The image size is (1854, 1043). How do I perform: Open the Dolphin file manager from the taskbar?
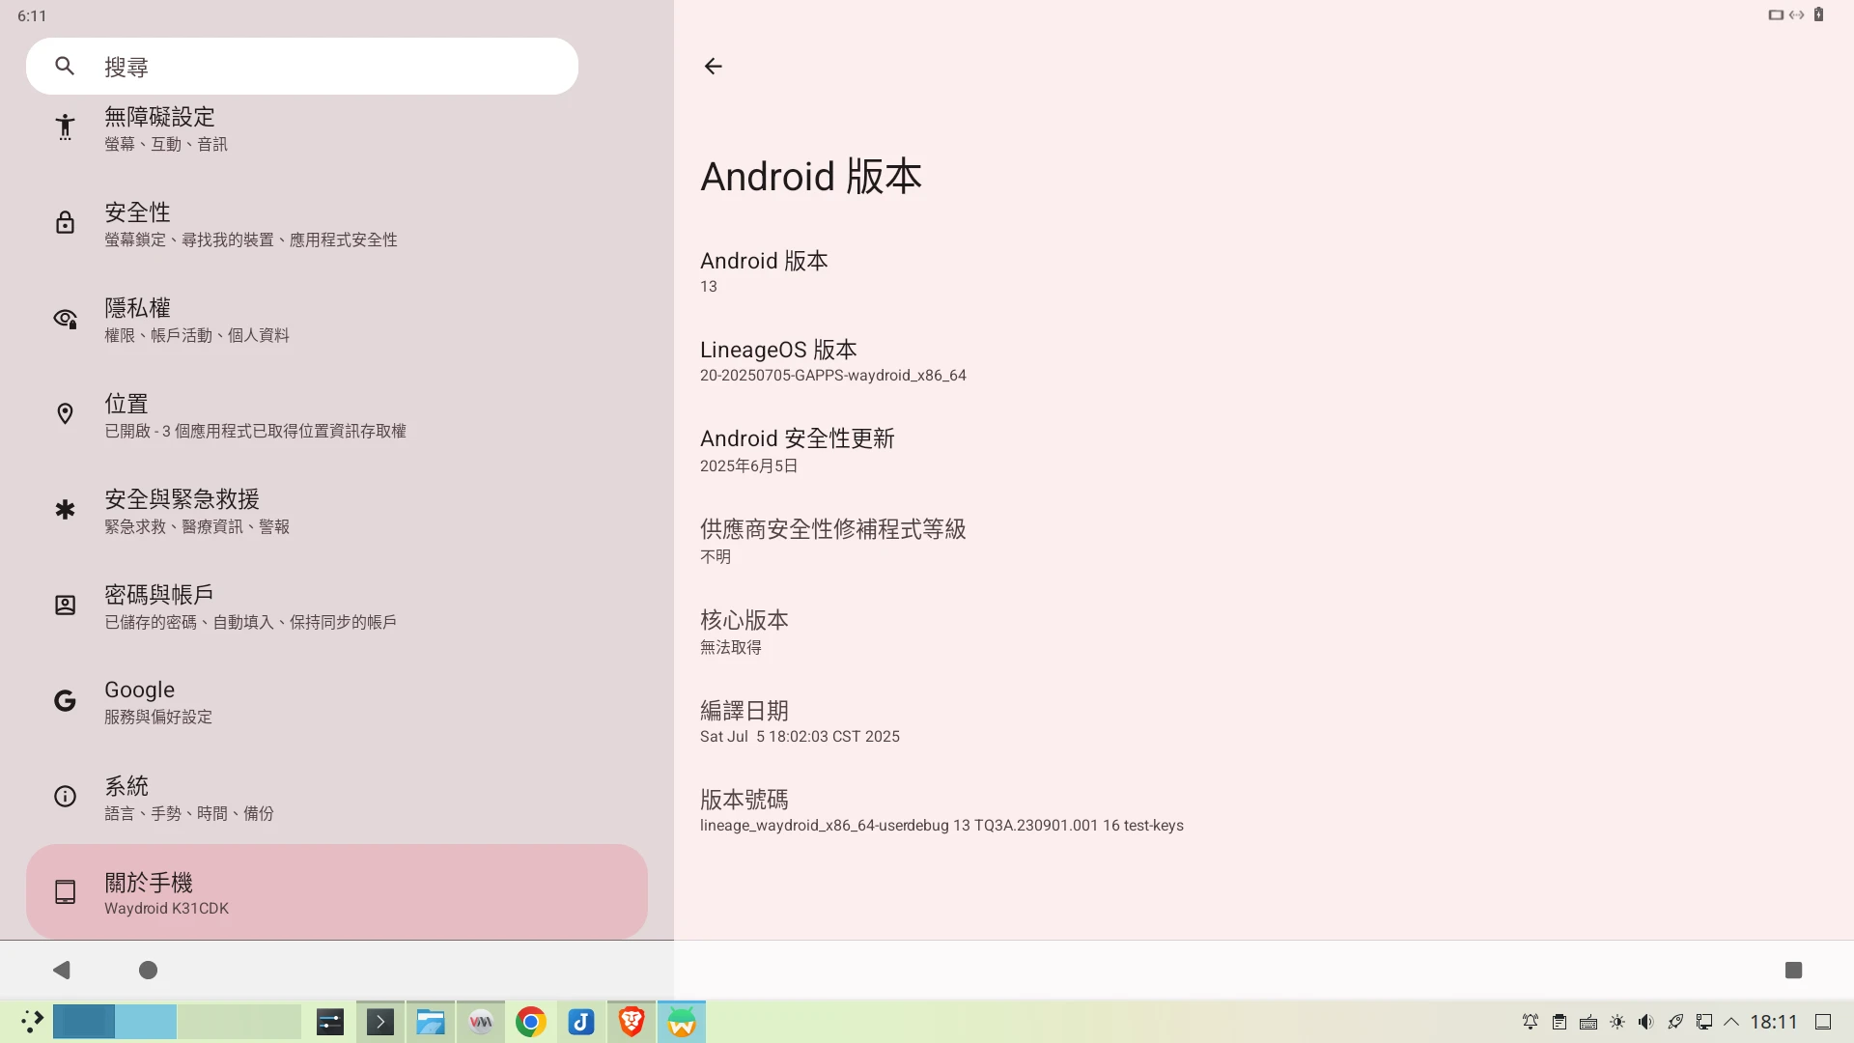tap(431, 1022)
